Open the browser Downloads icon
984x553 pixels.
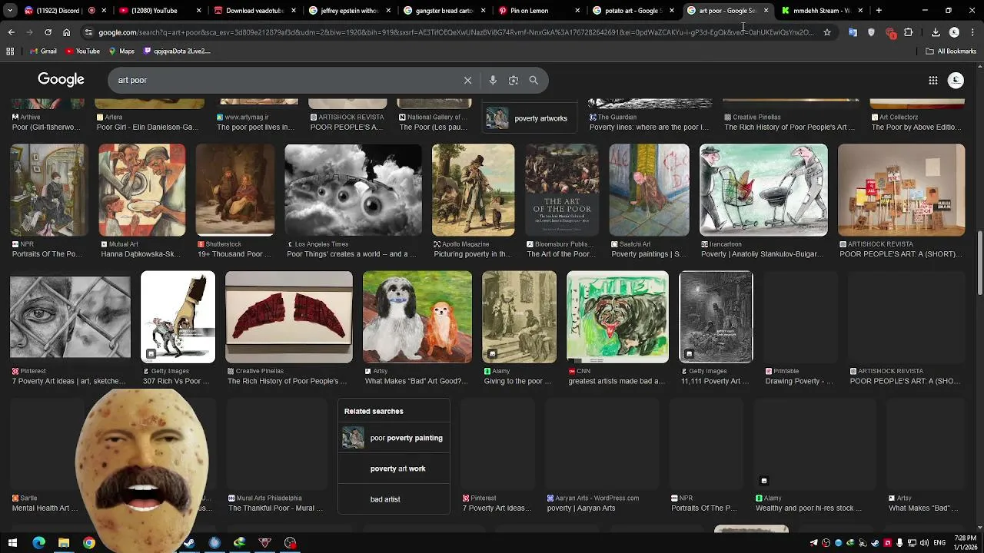click(936, 32)
